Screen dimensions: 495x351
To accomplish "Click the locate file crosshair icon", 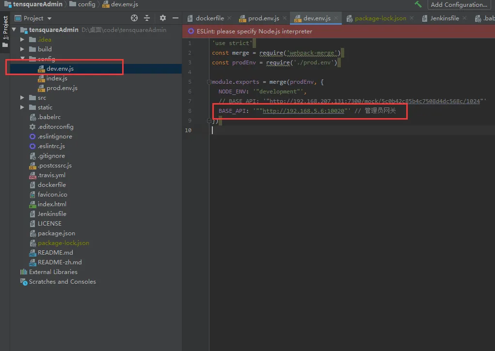I will [134, 18].
